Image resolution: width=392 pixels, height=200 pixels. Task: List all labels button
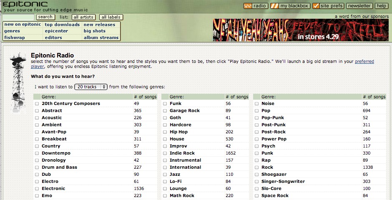tap(111, 17)
